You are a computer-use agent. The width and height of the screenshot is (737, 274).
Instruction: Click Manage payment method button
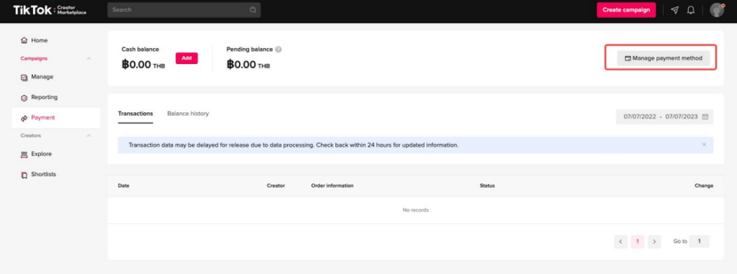663,58
